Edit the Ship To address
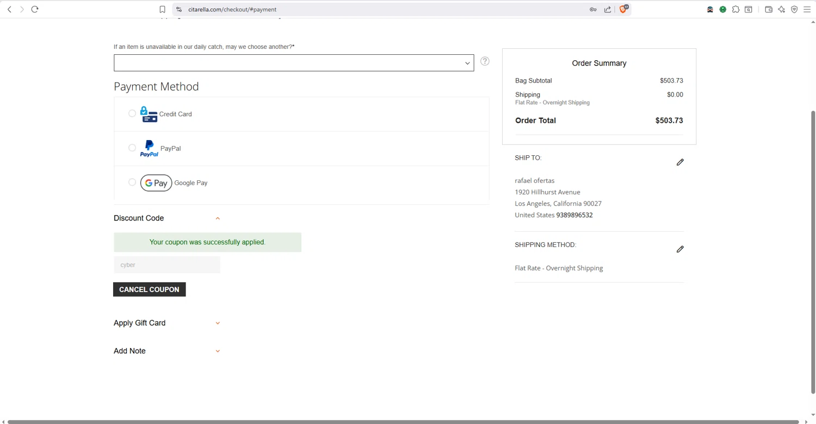This screenshot has height=424, width=816. (x=680, y=162)
